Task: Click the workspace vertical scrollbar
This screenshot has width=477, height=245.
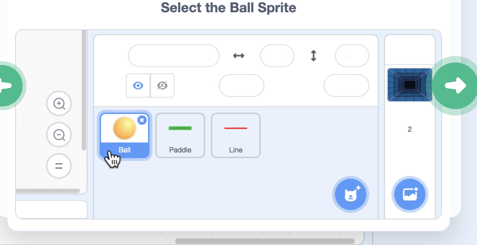Action: click(x=84, y=90)
